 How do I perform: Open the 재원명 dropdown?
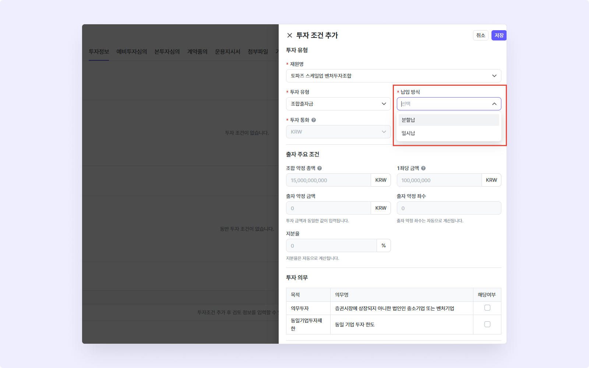(394, 76)
